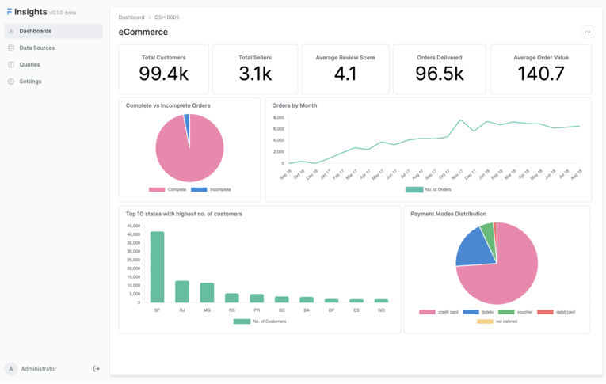Click the Settings gear icon
The width and height of the screenshot is (606, 384).
pos(11,82)
